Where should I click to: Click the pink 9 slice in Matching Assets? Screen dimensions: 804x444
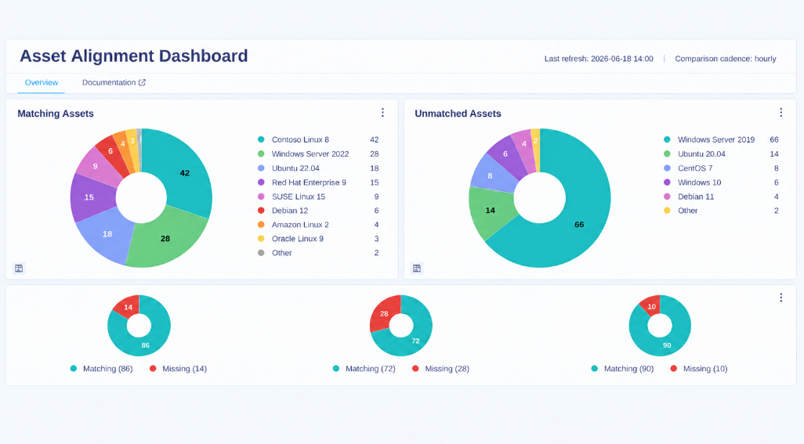click(96, 166)
